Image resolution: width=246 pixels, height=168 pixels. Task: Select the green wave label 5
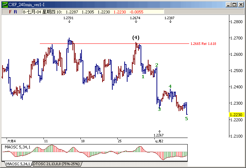(186, 119)
